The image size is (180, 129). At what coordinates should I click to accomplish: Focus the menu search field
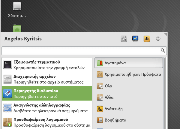tap(84, 51)
